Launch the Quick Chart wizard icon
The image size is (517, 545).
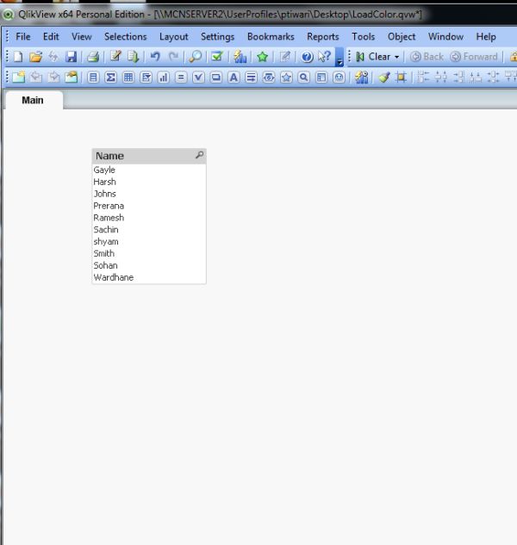click(240, 56)
